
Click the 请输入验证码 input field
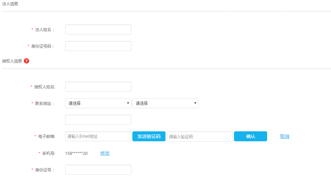tap(200, 136)
